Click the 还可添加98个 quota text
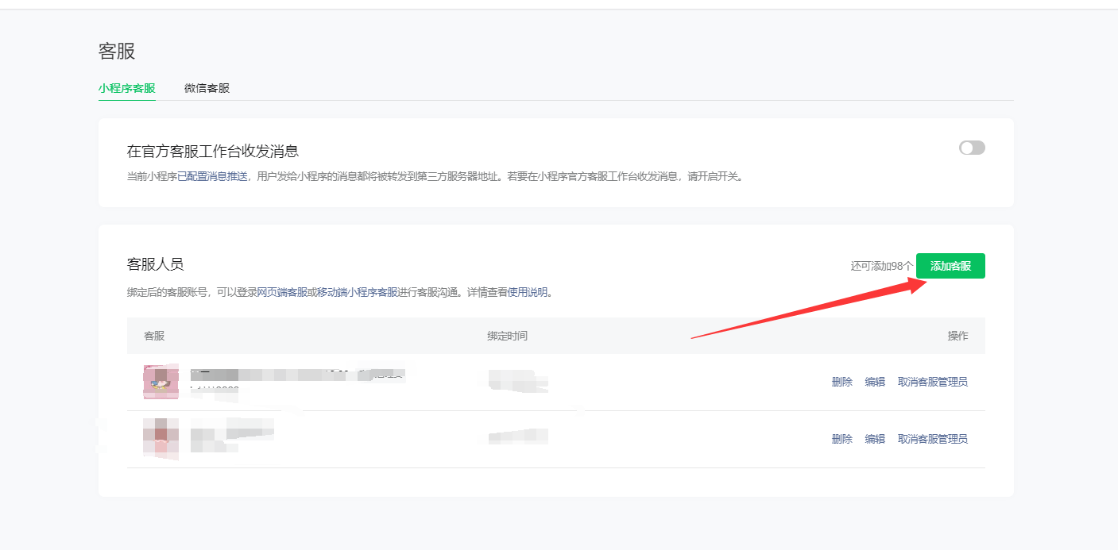The image size is (1118, 550). click(881, 267)
